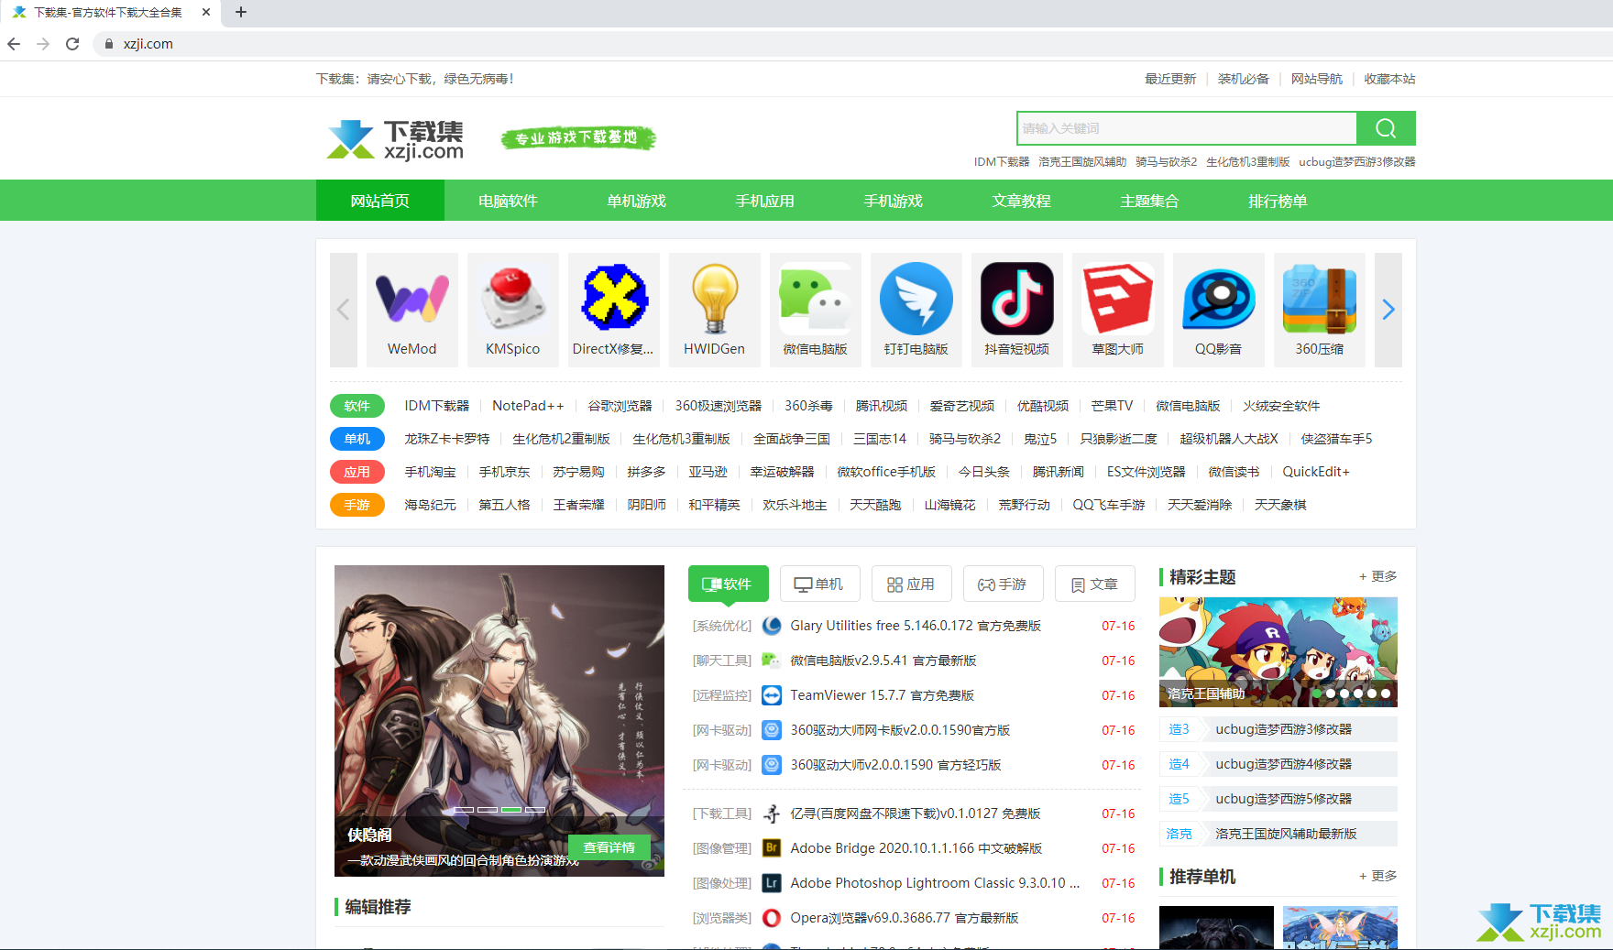Open the 手机应用 nav item

tap(765, 201)
